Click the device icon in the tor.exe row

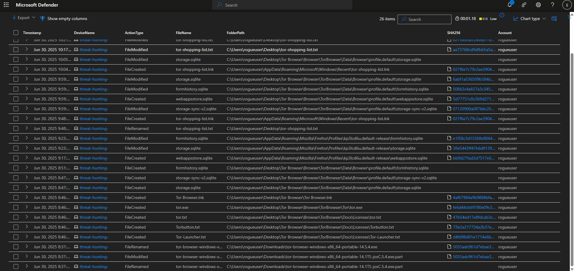[x=76, y=207]
